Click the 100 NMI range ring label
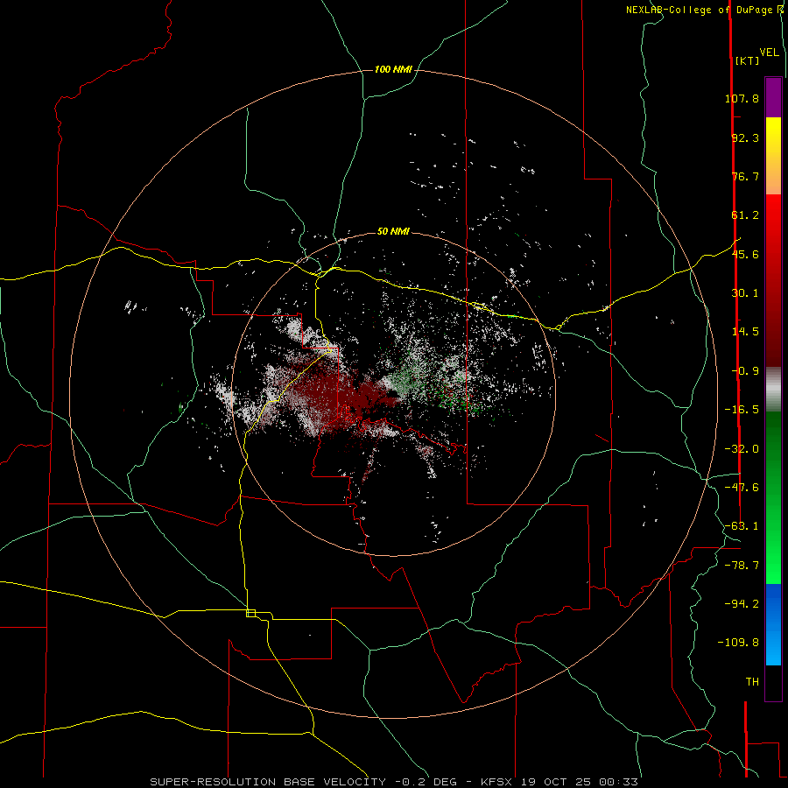Screen dimensions: 788x788 click(393, 69)
